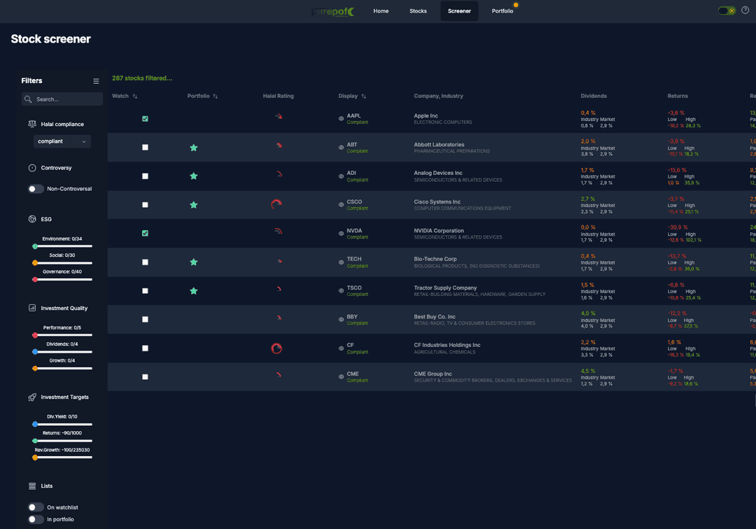Click the Div.Yield slider handle
This screenshot has width=756, height=529.
(x=35, y=425)
